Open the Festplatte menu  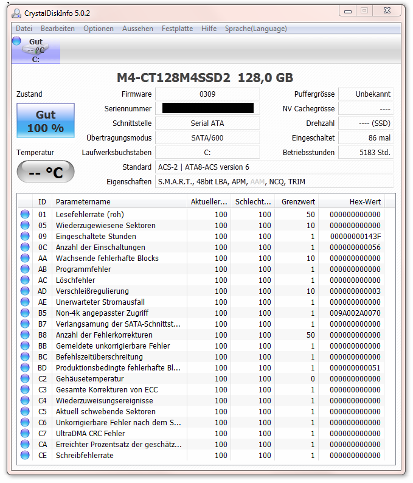pyautogui.click(x=177, y=29)
